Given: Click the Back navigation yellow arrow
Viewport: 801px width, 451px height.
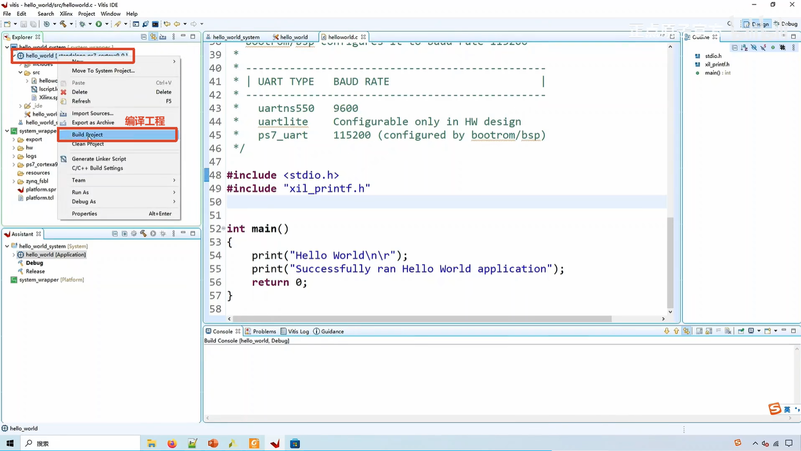Looking at the screenshot, I should coord(177,24).
